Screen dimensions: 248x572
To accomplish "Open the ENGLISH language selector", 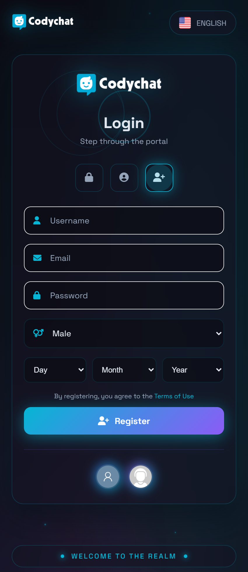I will [x=202, y=23].
